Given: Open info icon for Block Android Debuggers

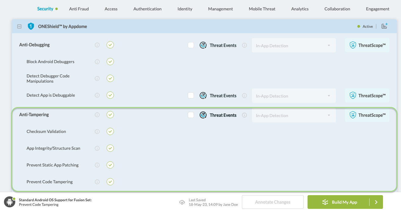Looking at the screenshot, I should [97, 62].
